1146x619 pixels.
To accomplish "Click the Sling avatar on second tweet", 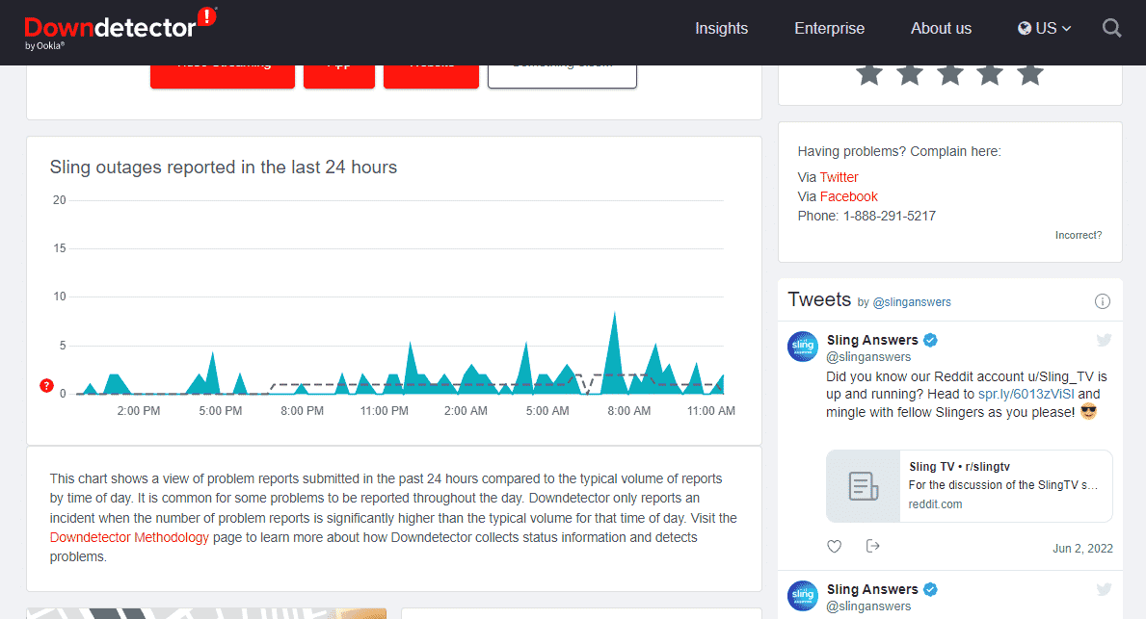I will pyautogui.click(x=803, y=596).
